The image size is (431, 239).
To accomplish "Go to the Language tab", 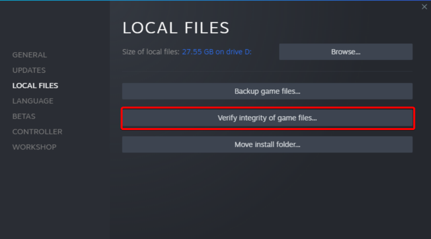I will (33, 101).
